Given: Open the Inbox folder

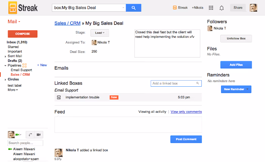Looking at the screenshot, I should [17, 42].
